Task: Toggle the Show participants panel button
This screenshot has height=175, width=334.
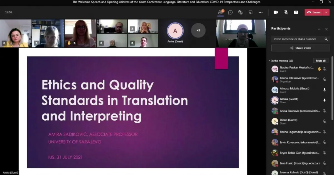Action: coord(220,12)
